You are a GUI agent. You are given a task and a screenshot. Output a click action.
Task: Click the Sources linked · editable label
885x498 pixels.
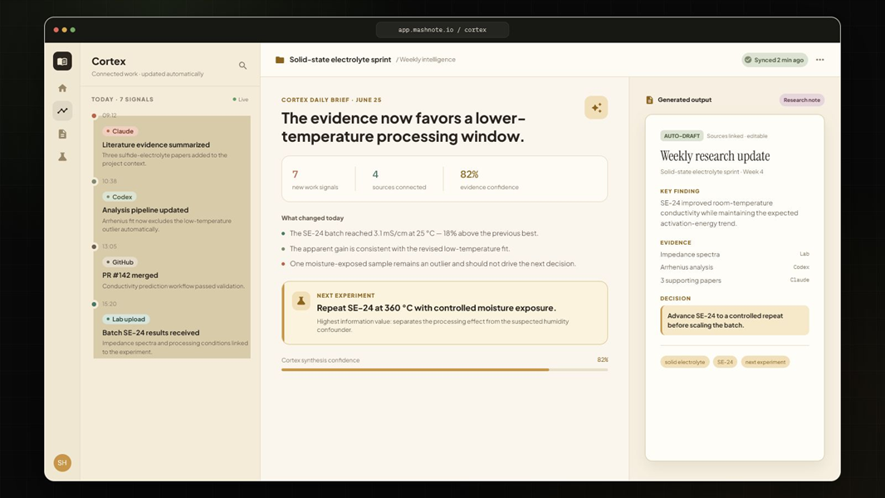pos(737,136)
